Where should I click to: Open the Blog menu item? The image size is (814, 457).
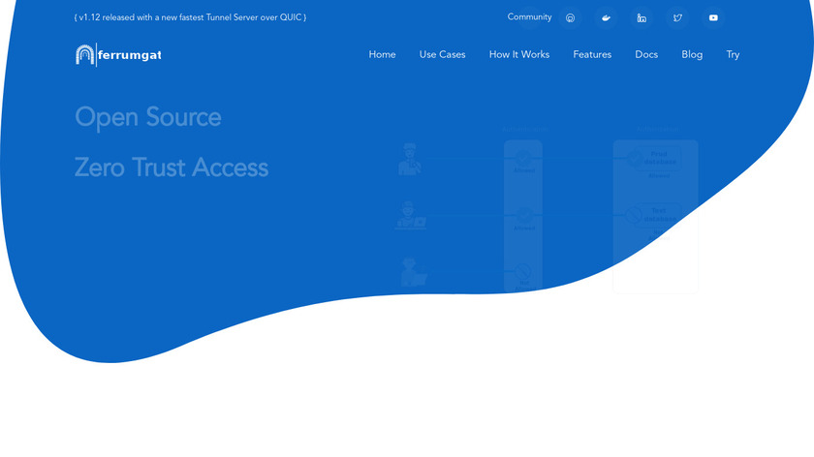[692, 54]
